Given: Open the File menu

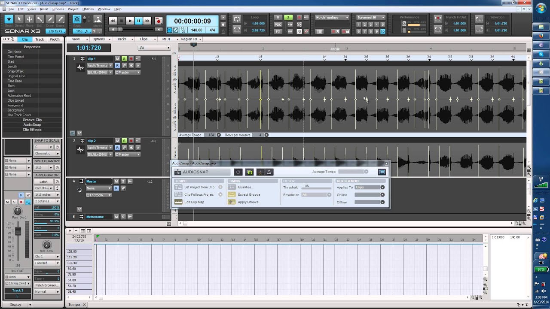Looking at the screenshot, I should click(x=10, y=9).
